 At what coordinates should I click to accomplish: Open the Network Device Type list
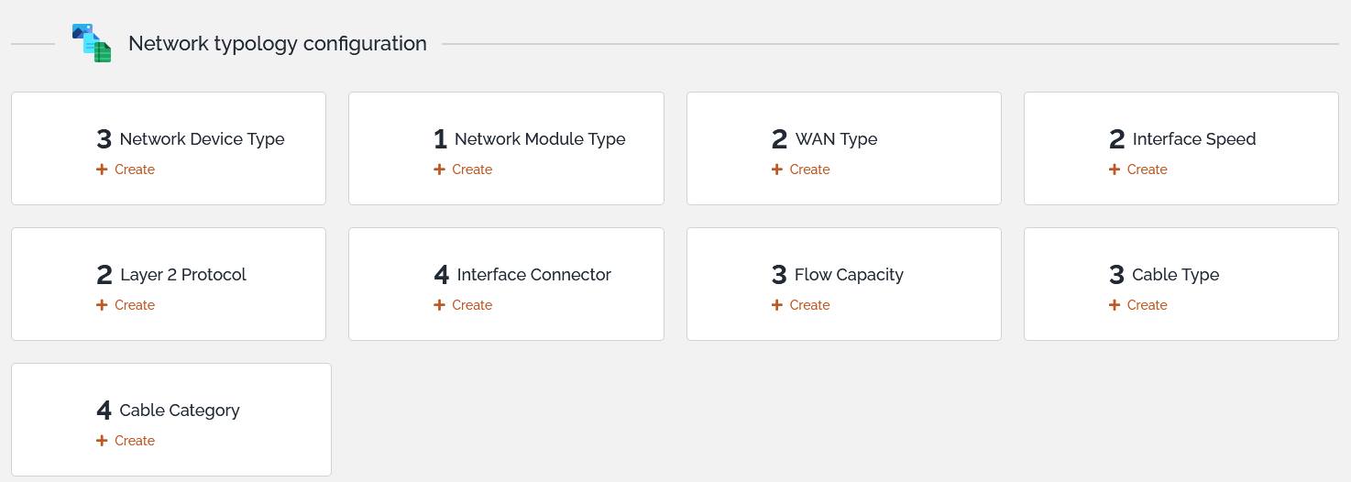pos(202,139)
